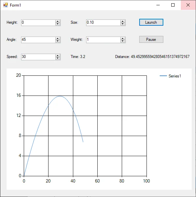Decrement the Angle spinner down arrow
The height and width of the screenshot is (197, 196).
(x=58, y=41)
